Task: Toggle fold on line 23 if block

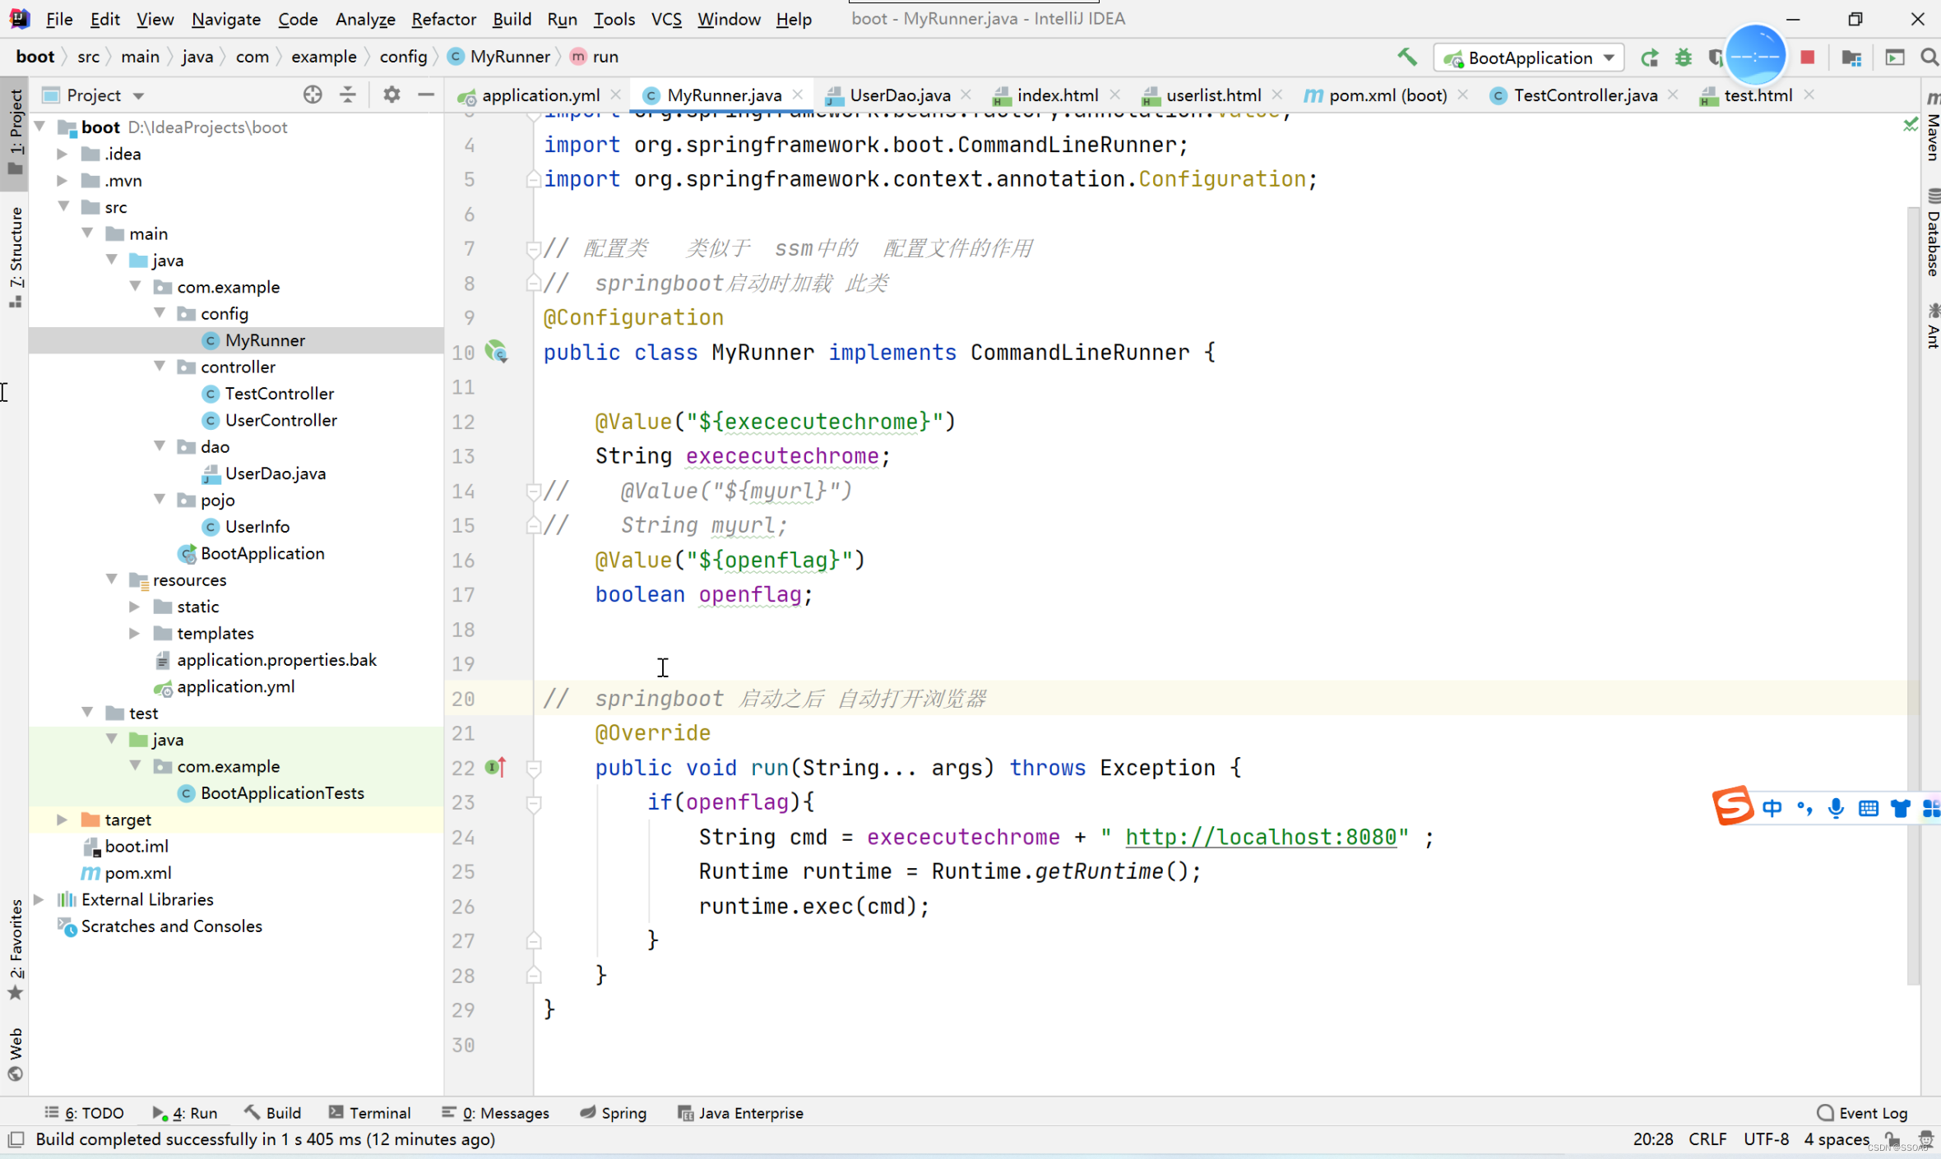Action: (x=534, y=802)
